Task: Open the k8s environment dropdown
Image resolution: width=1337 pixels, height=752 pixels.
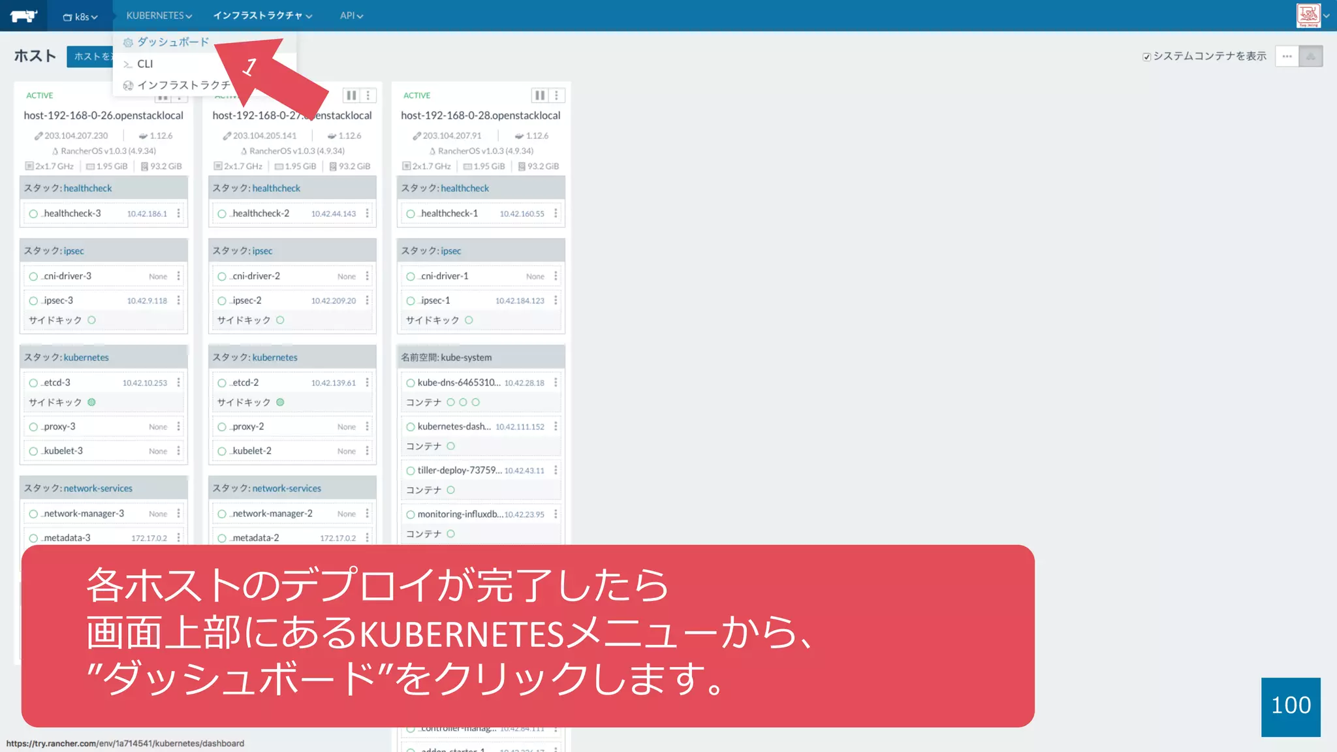Action: point(80,17)
